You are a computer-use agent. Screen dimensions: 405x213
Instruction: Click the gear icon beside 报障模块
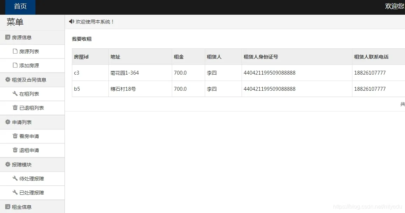pos(8,164)
